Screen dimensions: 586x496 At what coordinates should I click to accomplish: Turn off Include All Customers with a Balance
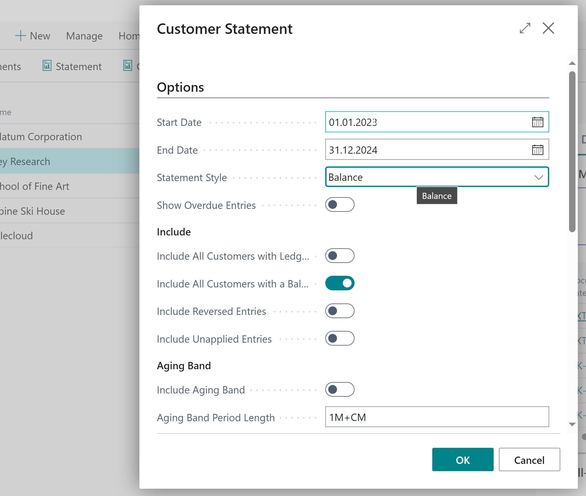(x=340, y=283)
